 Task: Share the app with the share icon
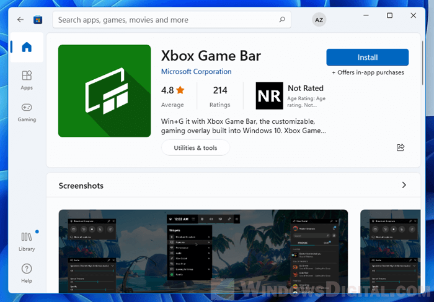tap(401, 147)
